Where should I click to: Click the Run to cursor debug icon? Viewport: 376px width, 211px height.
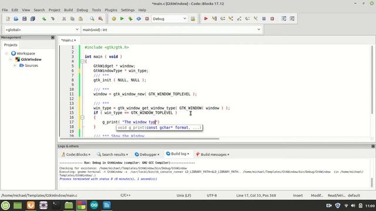(x=214, y=19)
